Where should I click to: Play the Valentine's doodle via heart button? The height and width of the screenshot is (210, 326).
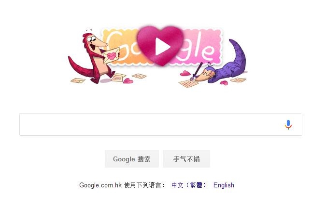[160, 46]
